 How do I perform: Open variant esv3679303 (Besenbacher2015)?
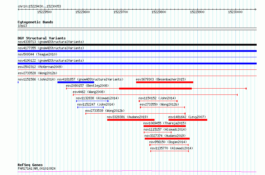point(161,79)
